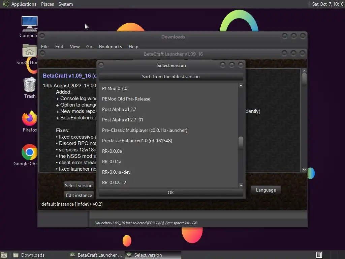Click the version list scrollbar thumb
This screenshot has width=345, height=259.
(x=241, y=142)
